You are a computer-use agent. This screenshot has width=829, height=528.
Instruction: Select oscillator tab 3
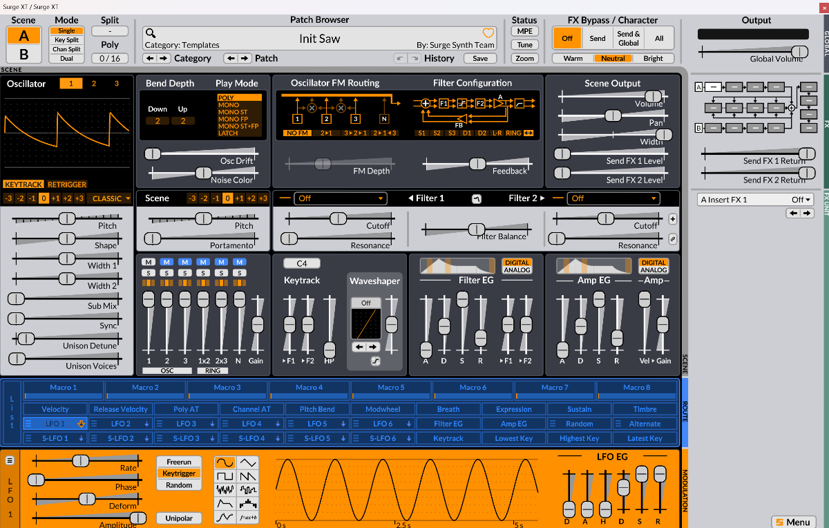point(117,84)
